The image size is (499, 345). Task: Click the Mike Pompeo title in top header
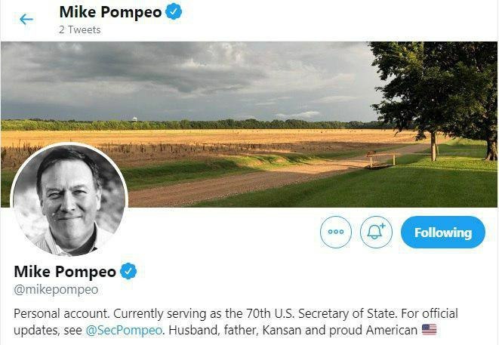coord(109,12)
